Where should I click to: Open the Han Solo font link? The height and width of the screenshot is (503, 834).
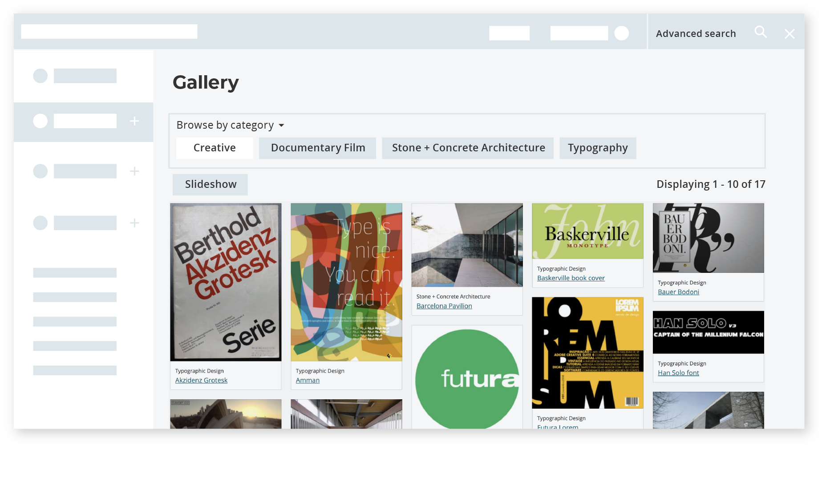678,373
